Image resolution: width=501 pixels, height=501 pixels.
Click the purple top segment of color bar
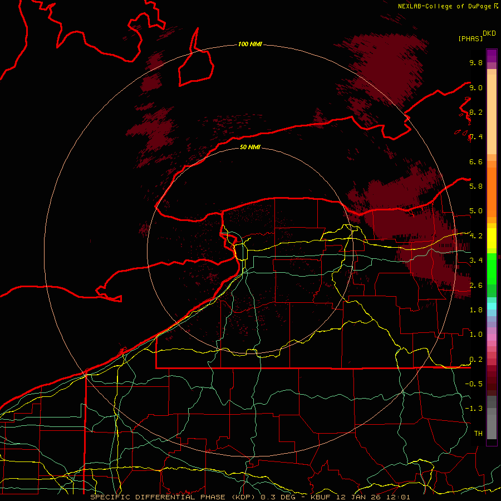click(492, 56)
